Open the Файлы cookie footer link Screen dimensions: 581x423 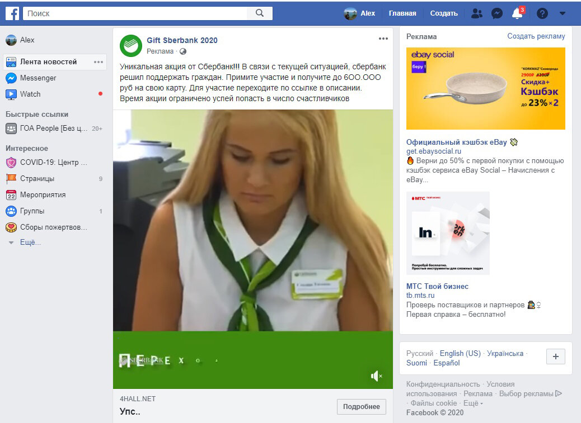tap(434, 403)
